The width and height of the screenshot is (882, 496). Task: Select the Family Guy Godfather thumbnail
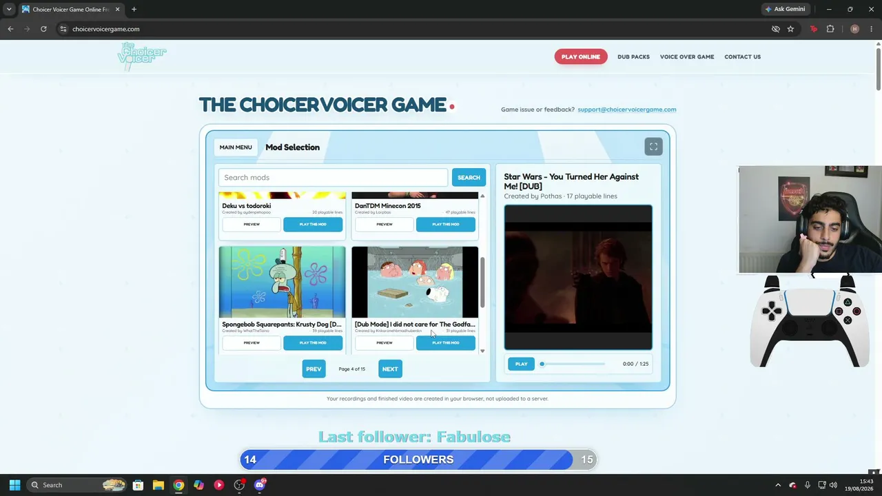click(x=415, y=282)
